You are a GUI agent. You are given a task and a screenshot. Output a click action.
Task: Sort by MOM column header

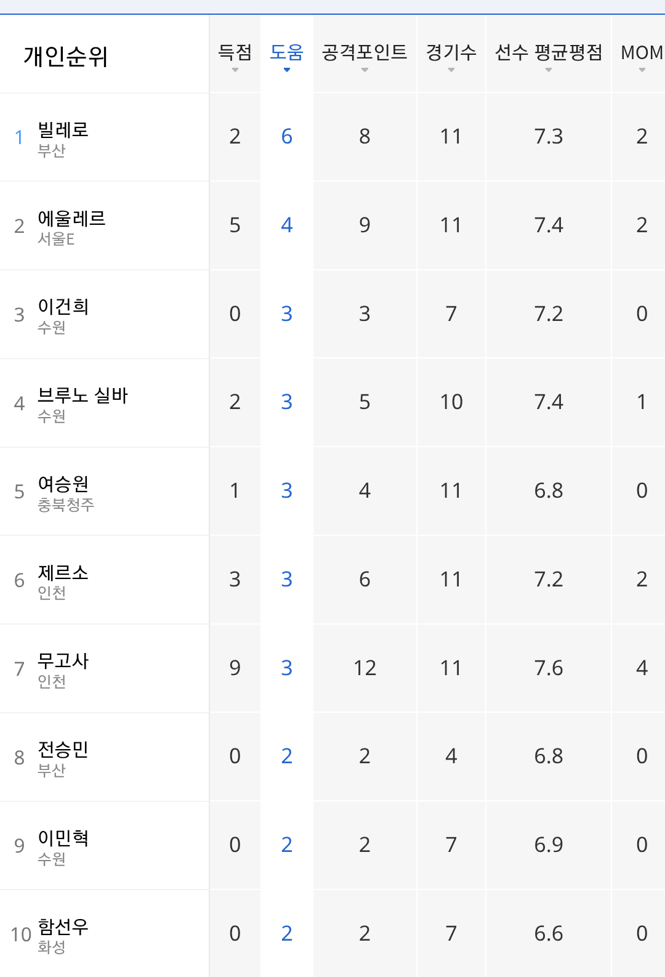641,54
